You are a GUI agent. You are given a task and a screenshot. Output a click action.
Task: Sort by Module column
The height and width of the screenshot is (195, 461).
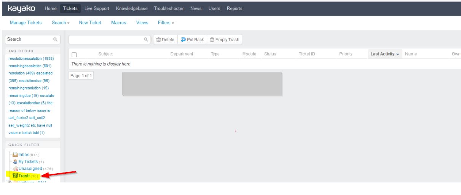pos(249,54)
